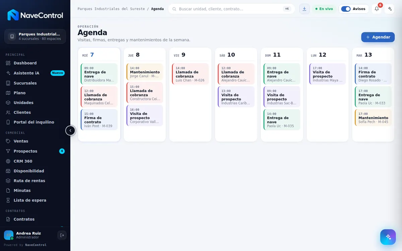
Task: Click the Agenda breadcrumb text
Action: (157, 9)
